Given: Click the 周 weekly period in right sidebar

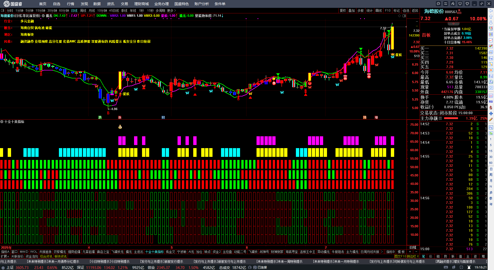Looking at the screenshot, I should click(x=491, y=175).
